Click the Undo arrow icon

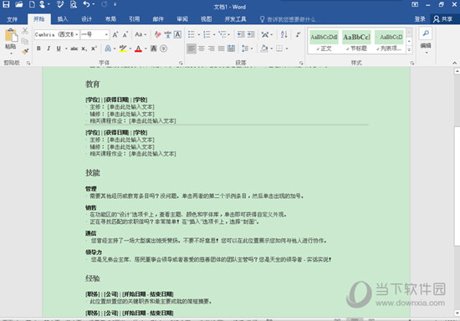[x=86, y=4]
